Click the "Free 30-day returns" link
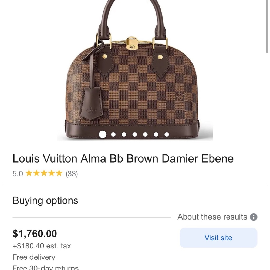270x270 pixels. coord(46,268)
